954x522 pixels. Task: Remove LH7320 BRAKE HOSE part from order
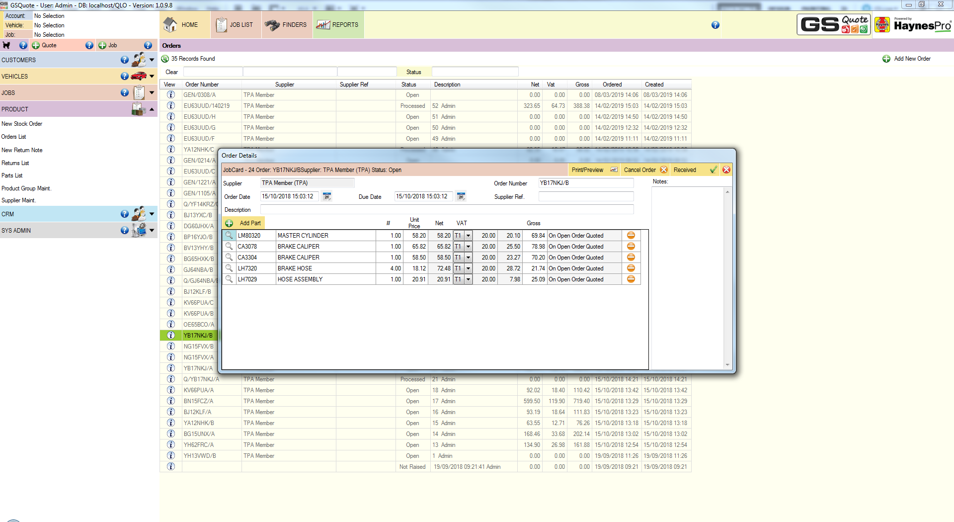[x=631, y=268]
